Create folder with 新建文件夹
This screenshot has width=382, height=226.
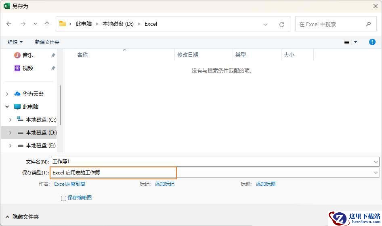coord(47,42)
